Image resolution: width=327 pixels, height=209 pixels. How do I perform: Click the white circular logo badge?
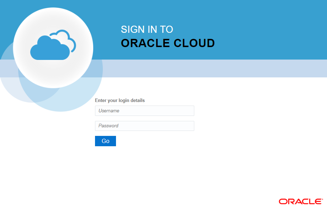coord(53,47)
